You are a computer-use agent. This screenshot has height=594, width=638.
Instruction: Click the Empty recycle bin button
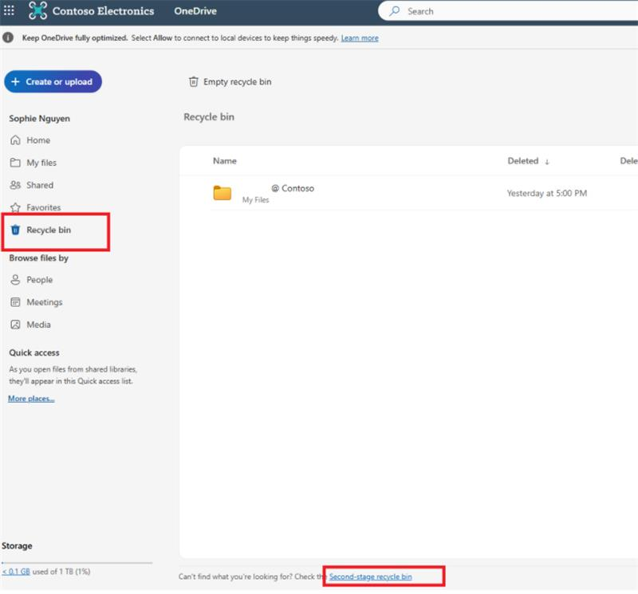pyautogui.click(x=230, y=82)
